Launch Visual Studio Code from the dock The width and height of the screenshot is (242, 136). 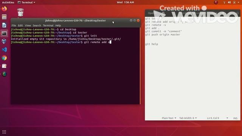pos(4,49)
